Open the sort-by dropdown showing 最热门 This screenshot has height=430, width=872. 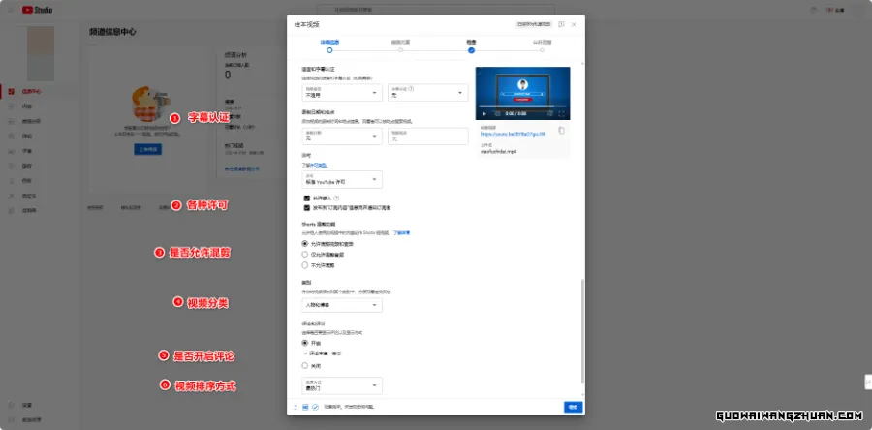click(x=342, y=385)
